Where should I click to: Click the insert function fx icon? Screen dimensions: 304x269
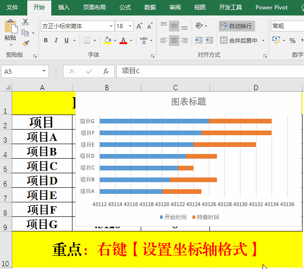tap(106, 71)
